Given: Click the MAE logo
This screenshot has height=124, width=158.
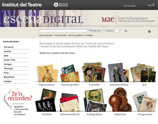Looking at the screenshot, I should (x=108, y=19).
